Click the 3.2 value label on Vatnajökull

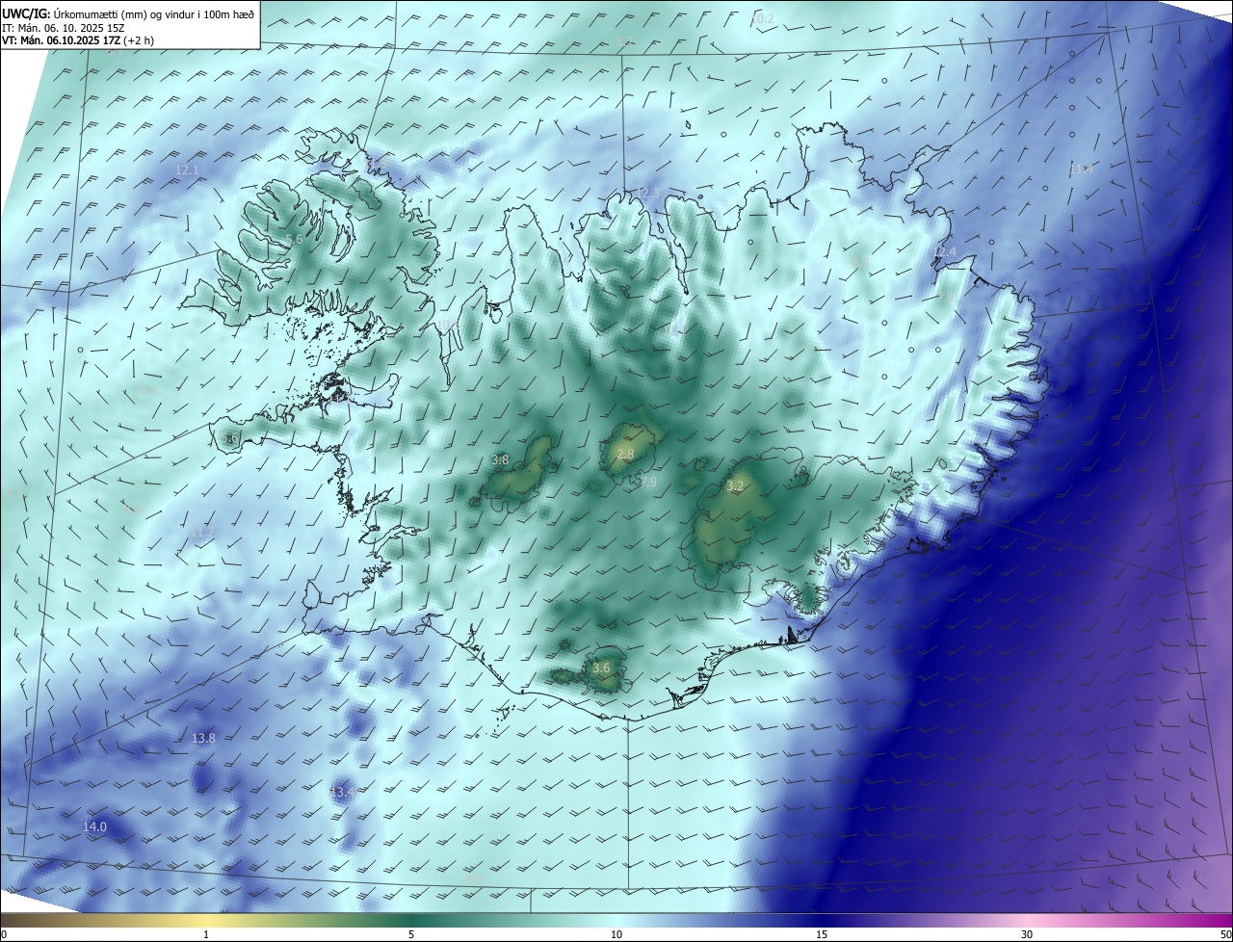(x=735, y=486)
